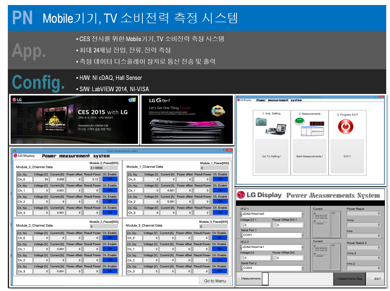This screenshot has width=390, height=291.
Task: Click the Power Result 2 output field
Action: (x=364, y=247)
